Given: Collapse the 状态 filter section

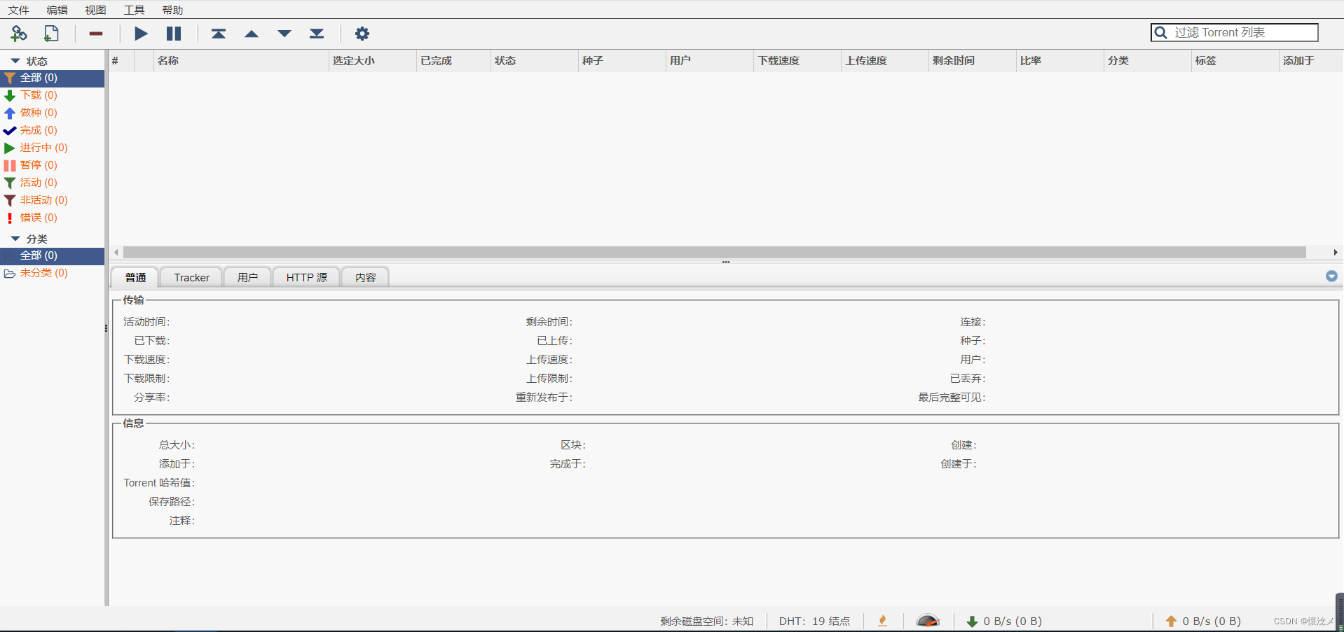Looking at the screenshot, I should [x=15, y=61].
